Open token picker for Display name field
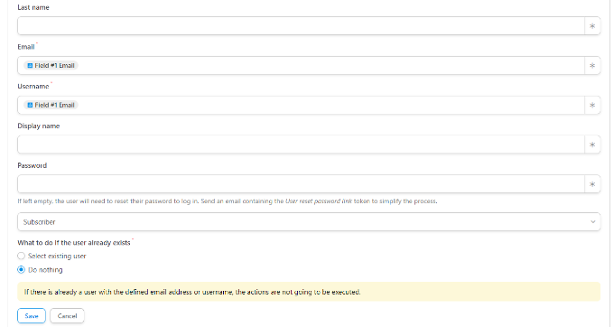Image resolution: width=614 pixels, height=327 pixels. pyautogui.click(x=592, y=145)
